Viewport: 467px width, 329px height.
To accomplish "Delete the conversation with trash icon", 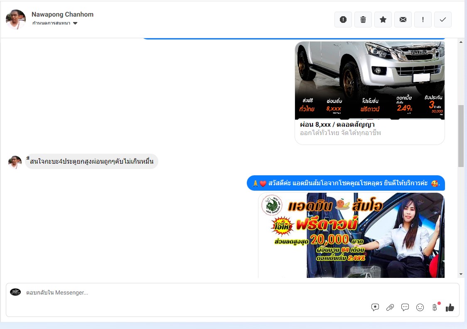I will click(363, 20).
